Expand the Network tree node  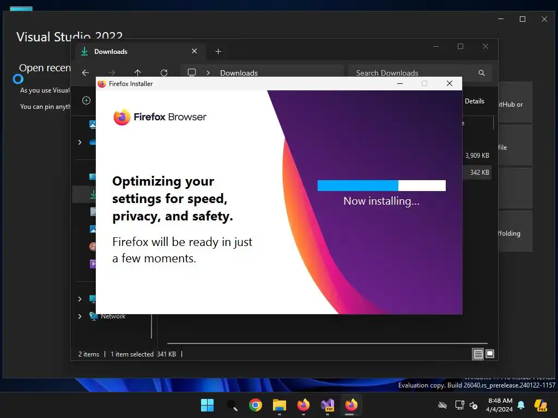coord(80,316)
